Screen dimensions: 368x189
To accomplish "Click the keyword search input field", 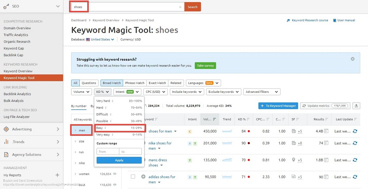I will pos(127,7).
